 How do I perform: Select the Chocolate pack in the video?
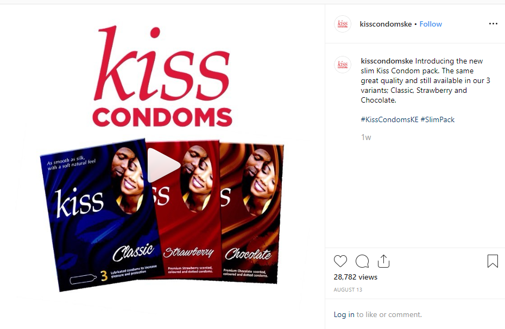pos(251,213)
